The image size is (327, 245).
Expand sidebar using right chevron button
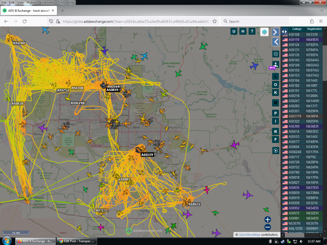[x=276, y=32]
